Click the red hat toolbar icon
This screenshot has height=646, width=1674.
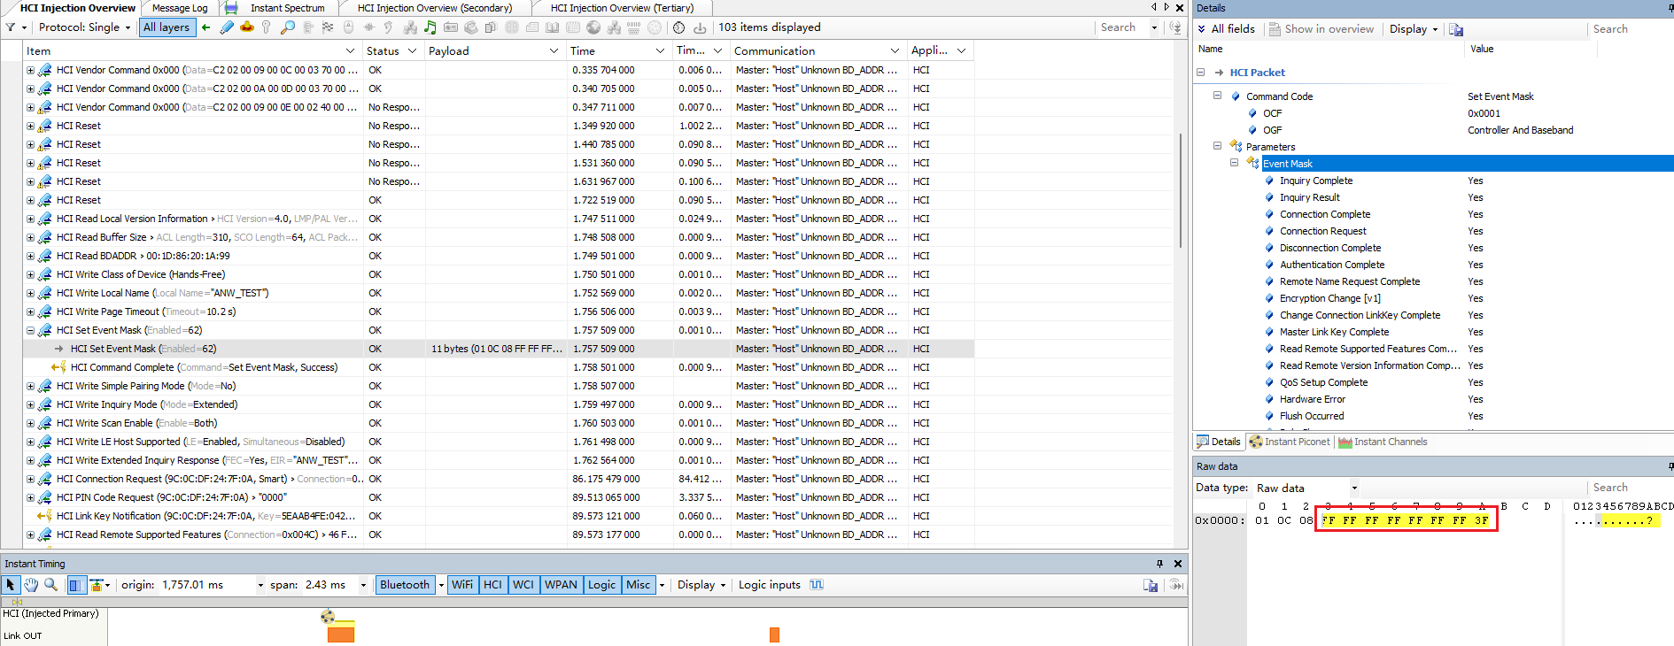click(247, 27)
